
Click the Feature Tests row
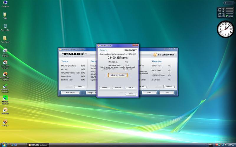click(73, 76)
